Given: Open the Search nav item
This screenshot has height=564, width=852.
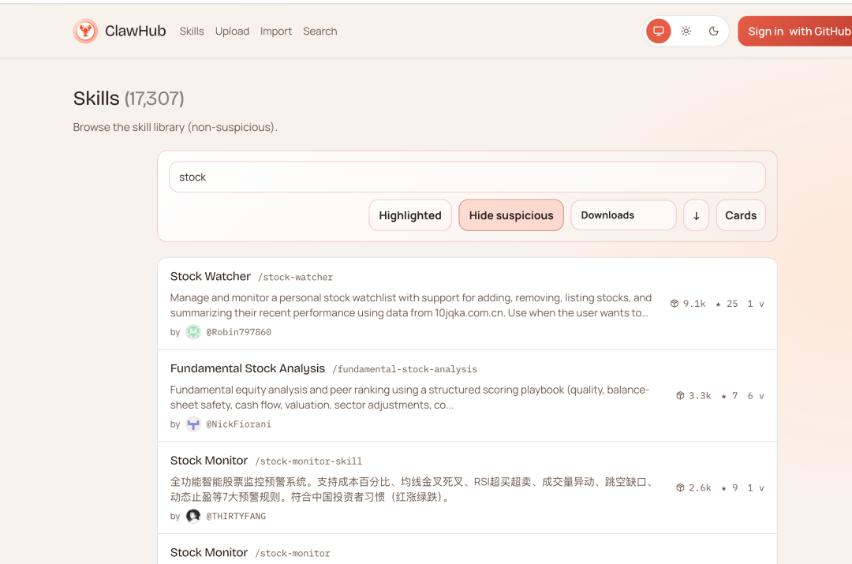Looking at the screenshot, I should click(320, 32).
